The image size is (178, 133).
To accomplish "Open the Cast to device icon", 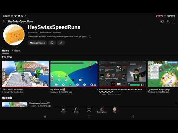I will (162, 21).
